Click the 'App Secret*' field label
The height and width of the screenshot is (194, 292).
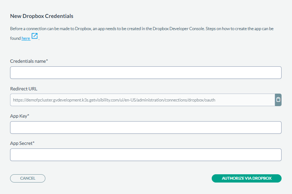(x=22, y=143)
